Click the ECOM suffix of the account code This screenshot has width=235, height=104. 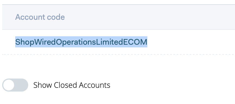click(x=135, y=42)
